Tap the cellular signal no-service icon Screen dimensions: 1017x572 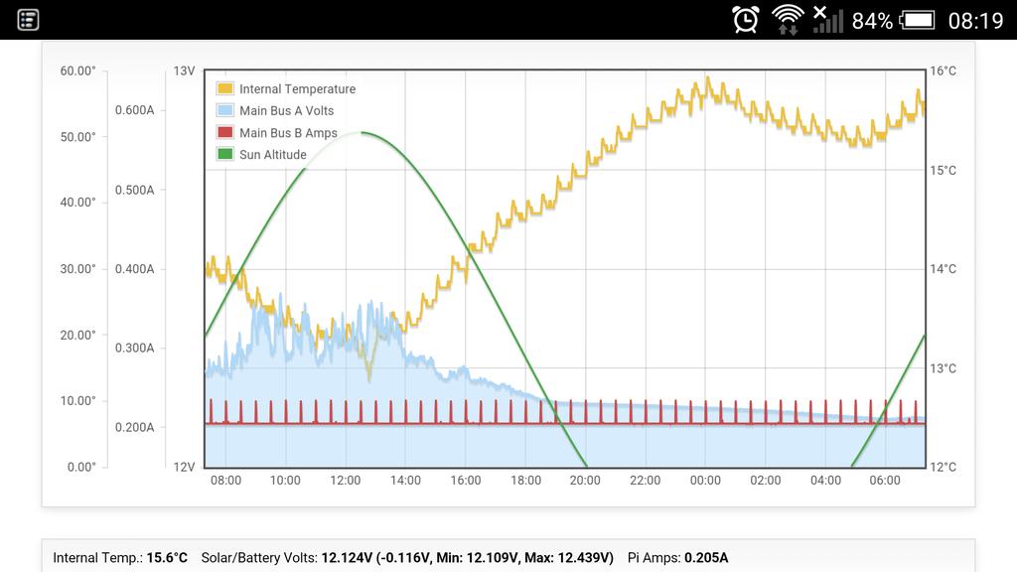(827, 20)
